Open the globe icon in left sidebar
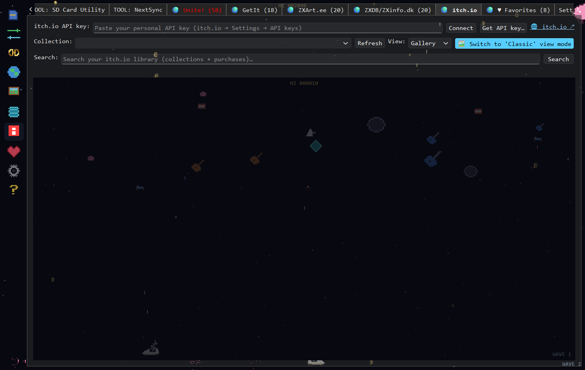Screen dimensions: 585x370 point(14,72)
